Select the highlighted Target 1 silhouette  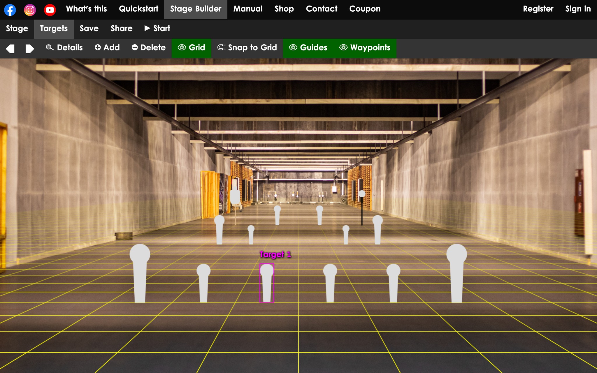coord(267,283)
